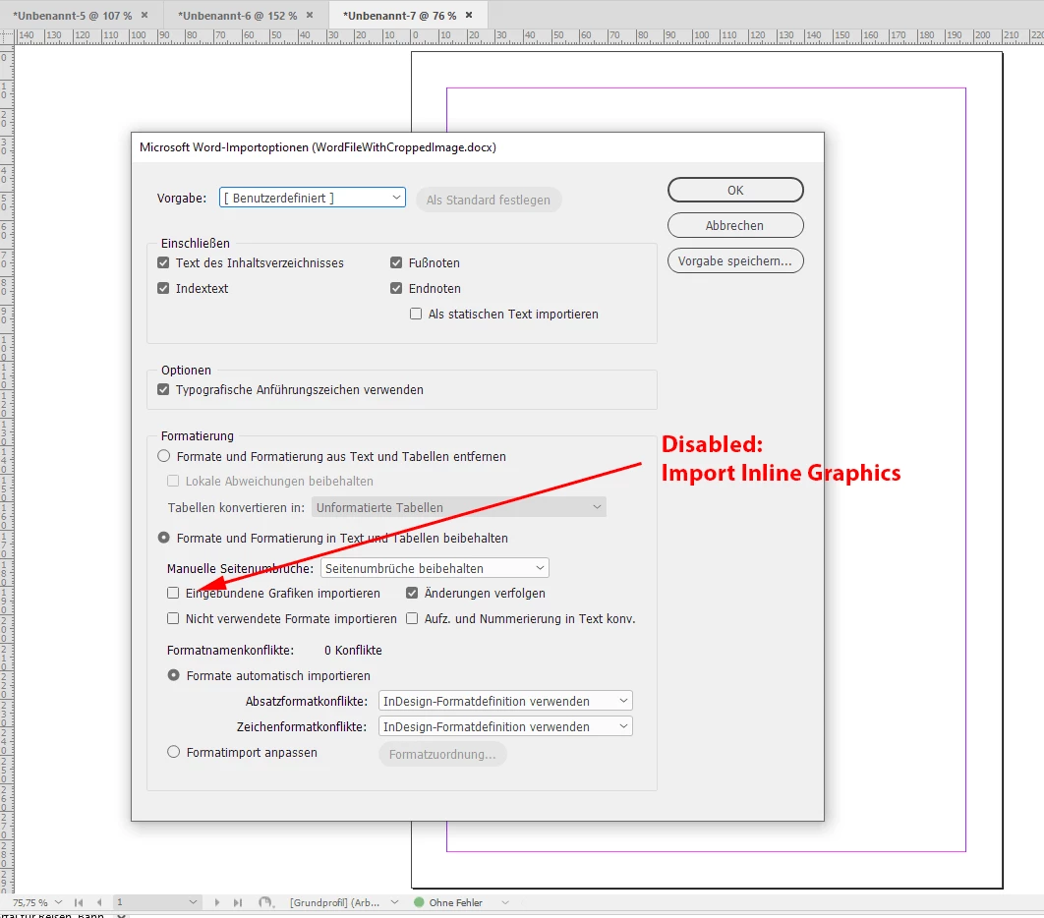1044x918 pixels.
Task: Open the zoom level dropdown in status bar
Action: click(59, 902)
